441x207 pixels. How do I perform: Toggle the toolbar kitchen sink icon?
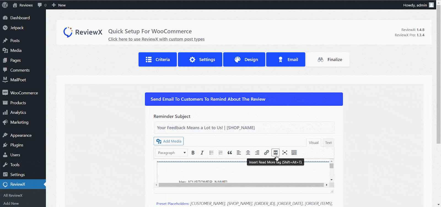[294, 153]
